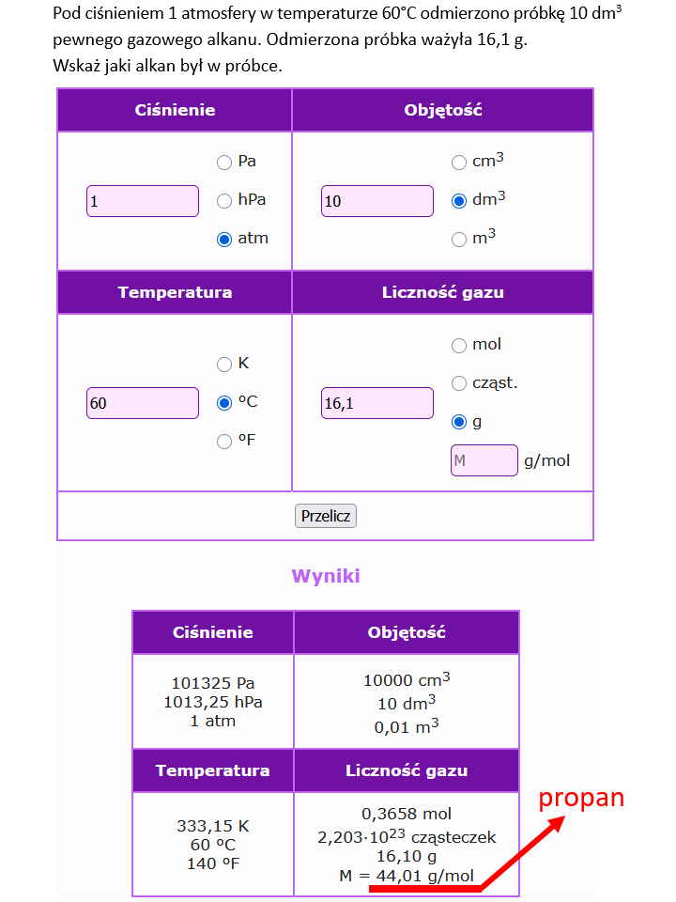Click the M = 44,01 g/mol result

click(407, 876)
